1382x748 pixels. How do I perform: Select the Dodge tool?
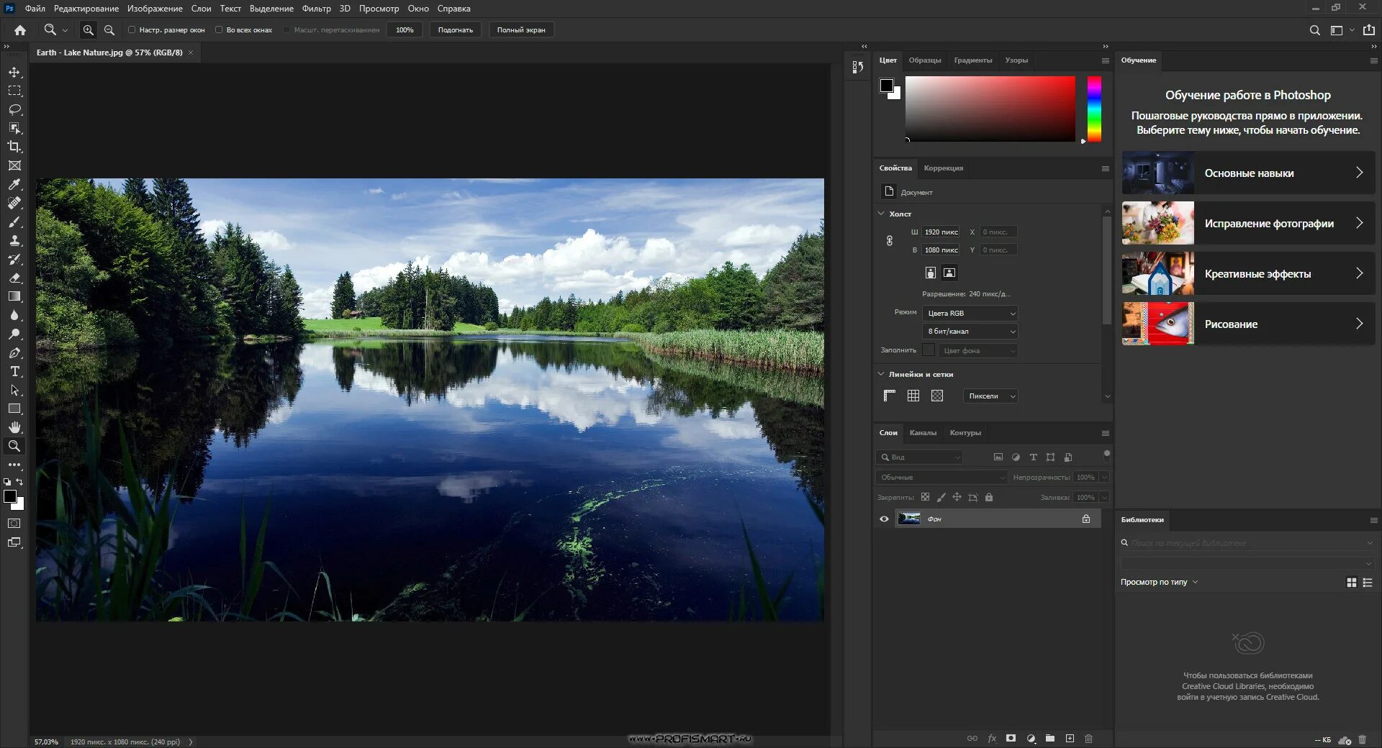point(14,334)
